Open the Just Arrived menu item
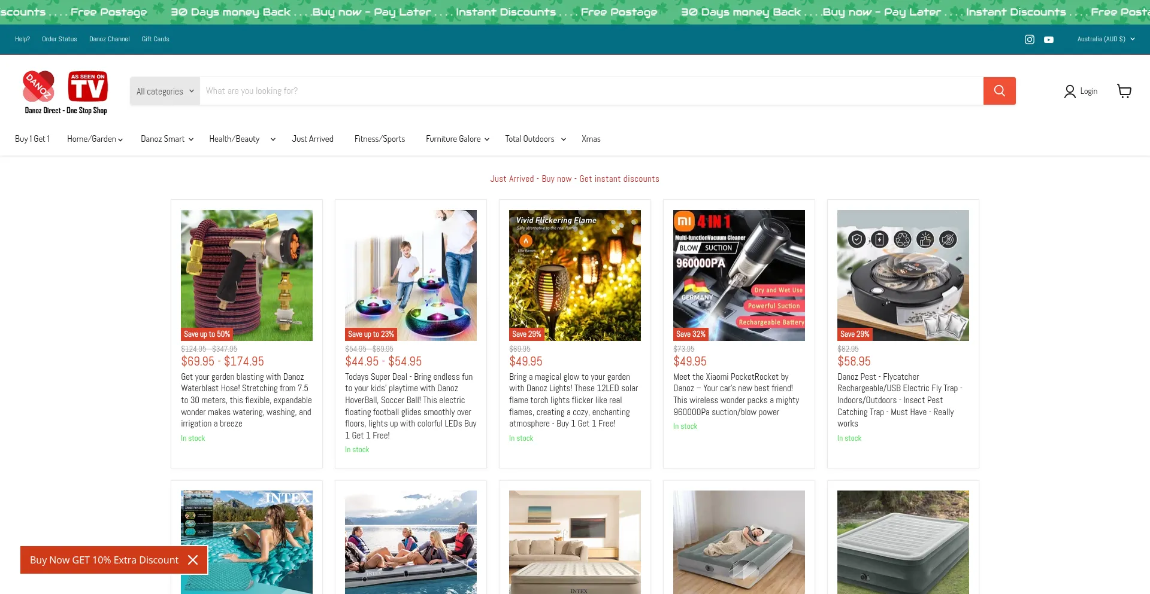Screen dimensions: 1150x594 [313, 139]
